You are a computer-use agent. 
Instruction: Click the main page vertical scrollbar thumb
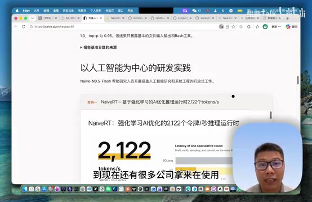[x=298, y=80]
